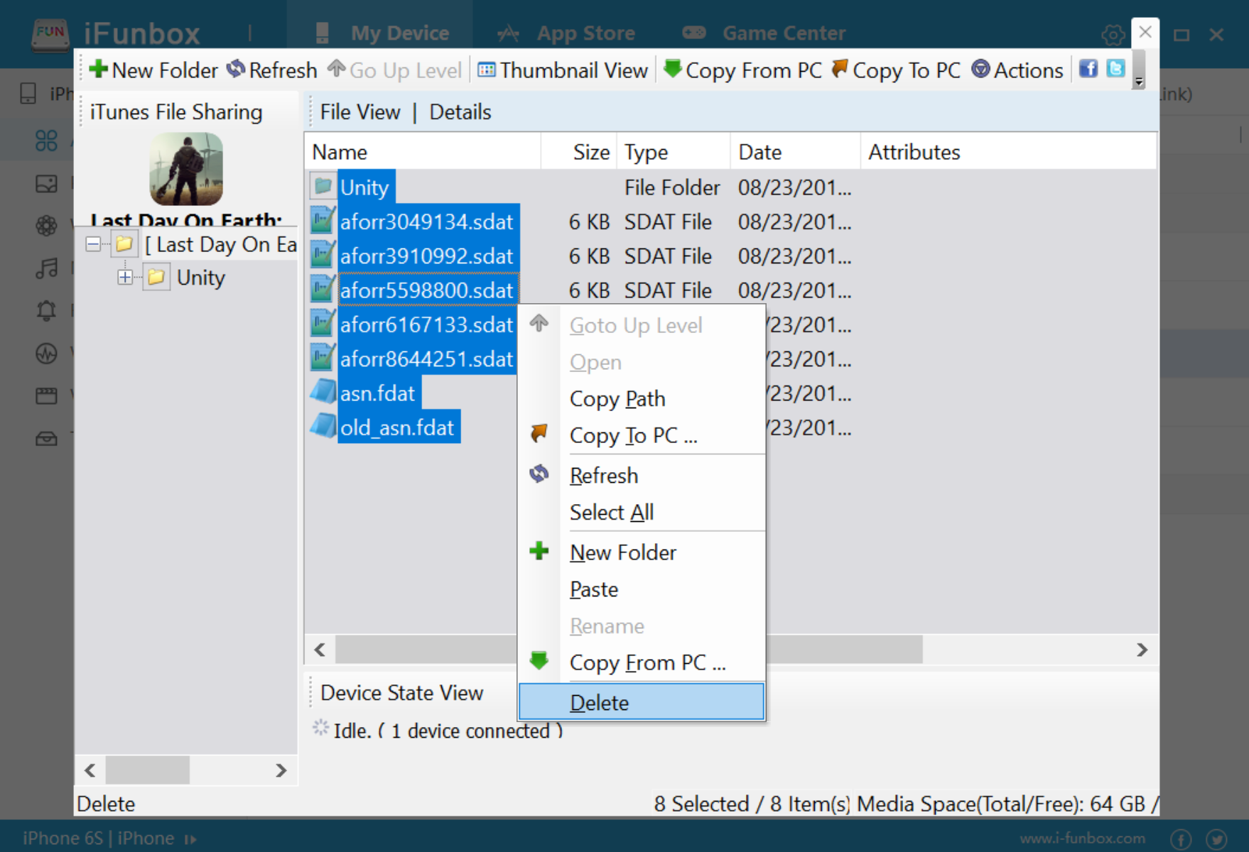The image size is (1249, 852).
Task: Select aforr3049134.sdat file
Action: point(427,222)
